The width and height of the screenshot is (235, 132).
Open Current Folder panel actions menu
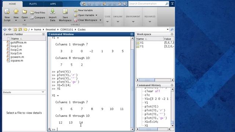[43, 34]
